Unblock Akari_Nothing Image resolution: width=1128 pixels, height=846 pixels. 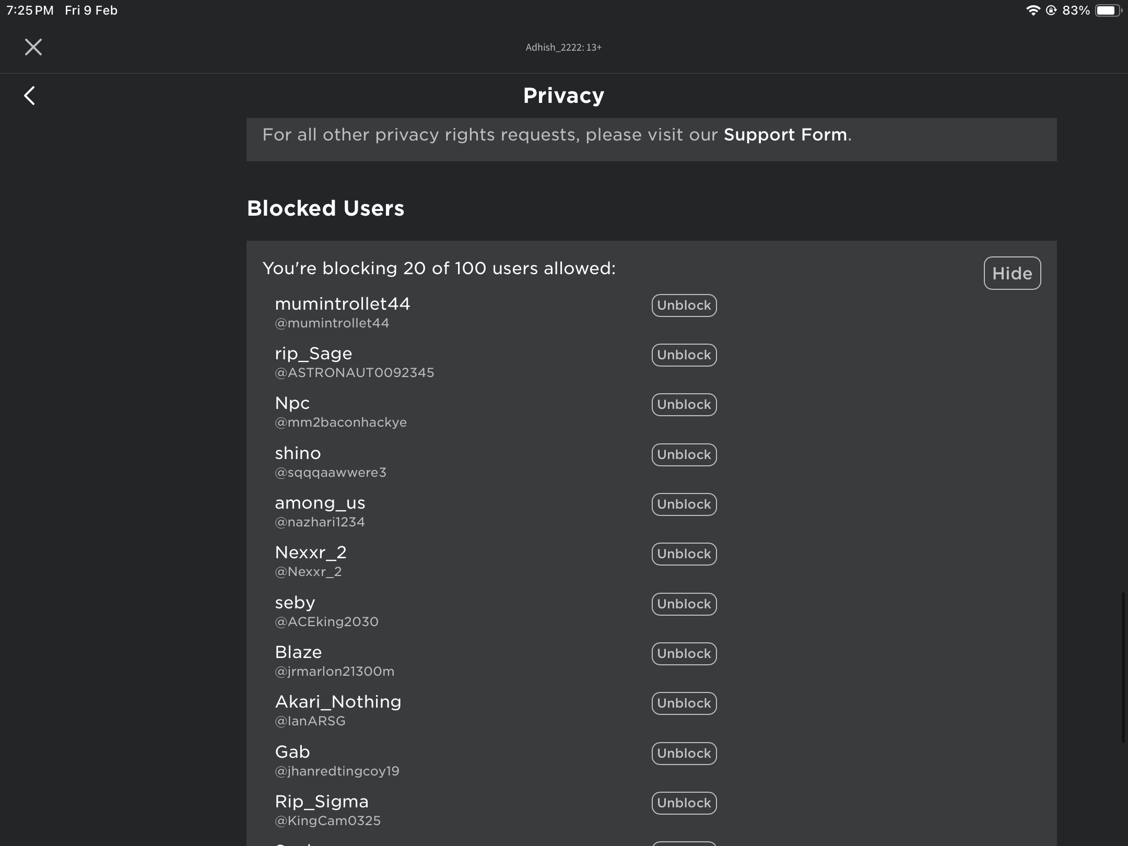click(x=684, y=703)
